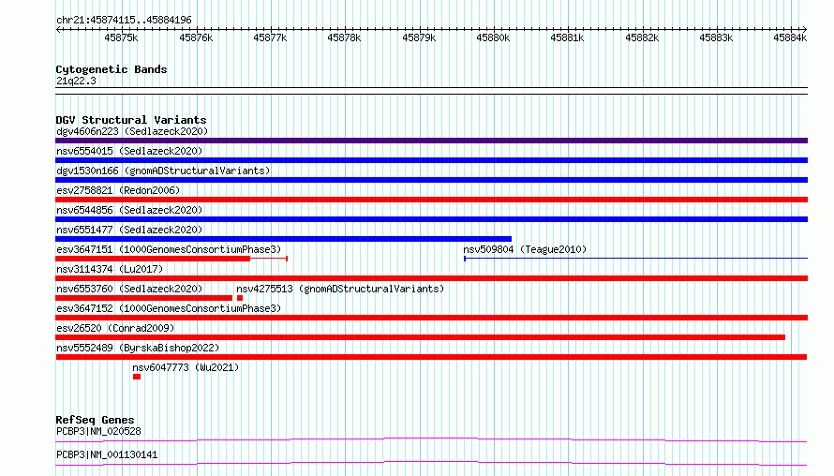
Task: Click the blue dgv1530n166 variant bar
Action: coord(431,180)
